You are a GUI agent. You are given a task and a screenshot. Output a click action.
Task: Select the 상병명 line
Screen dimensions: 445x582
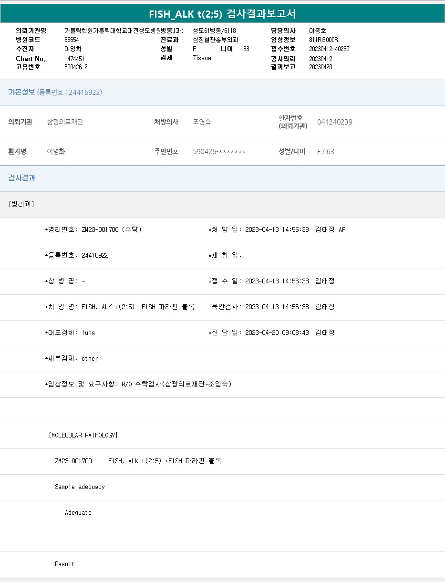tap(65, 281)
